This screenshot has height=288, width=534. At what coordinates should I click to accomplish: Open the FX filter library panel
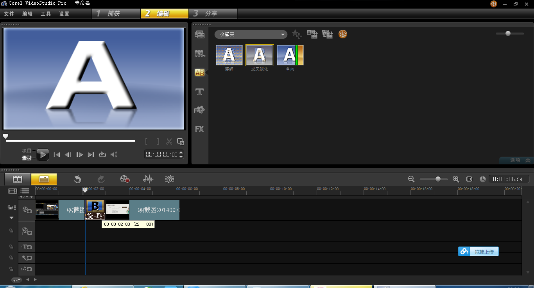coord(200,129)
